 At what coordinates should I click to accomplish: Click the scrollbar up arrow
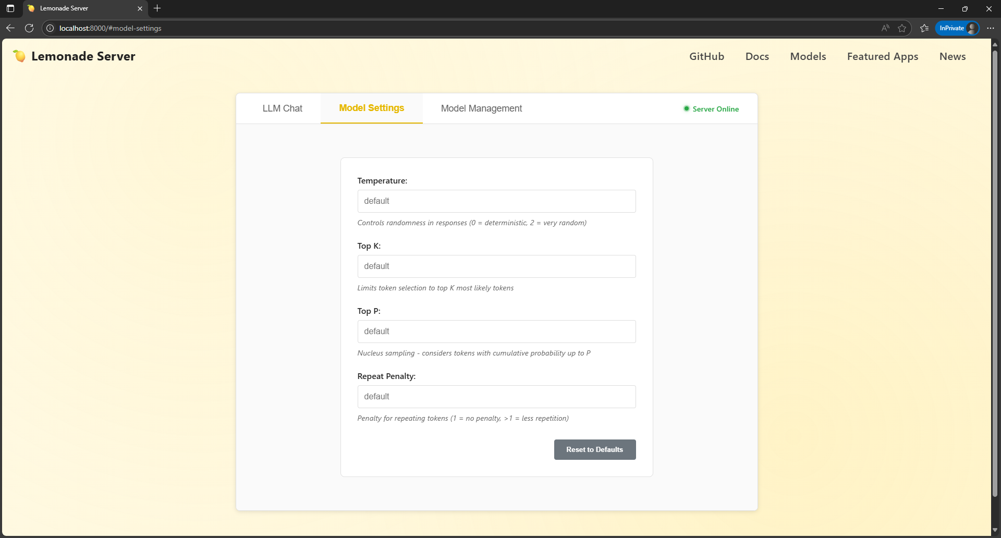click(995, 44)
